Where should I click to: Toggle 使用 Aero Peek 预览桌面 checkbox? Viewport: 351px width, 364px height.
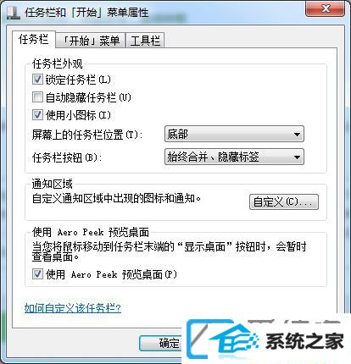(x=37, y=273)
